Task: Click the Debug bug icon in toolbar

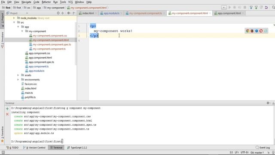Action: (235, 7)
